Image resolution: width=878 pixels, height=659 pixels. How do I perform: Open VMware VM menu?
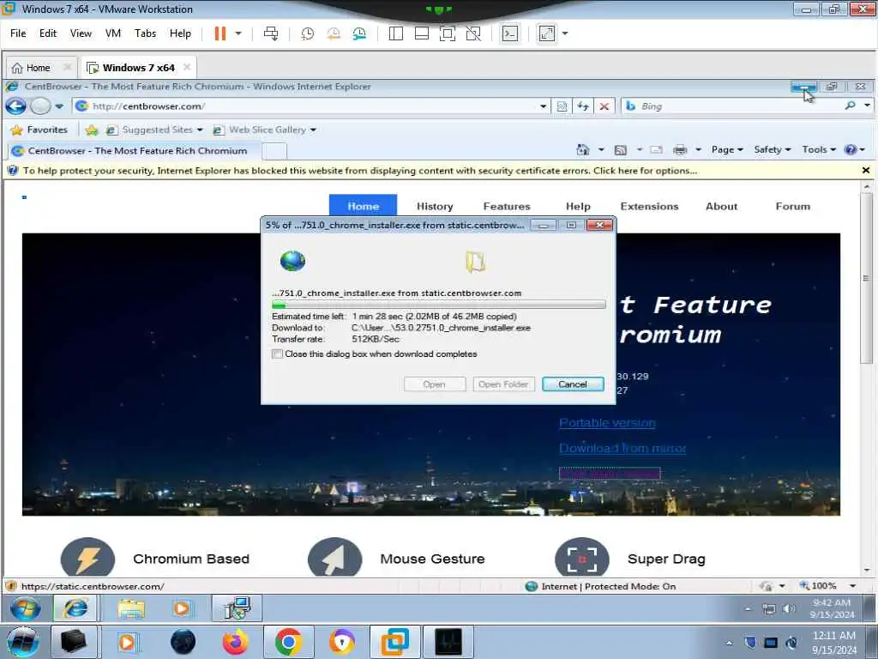point(113,33)
